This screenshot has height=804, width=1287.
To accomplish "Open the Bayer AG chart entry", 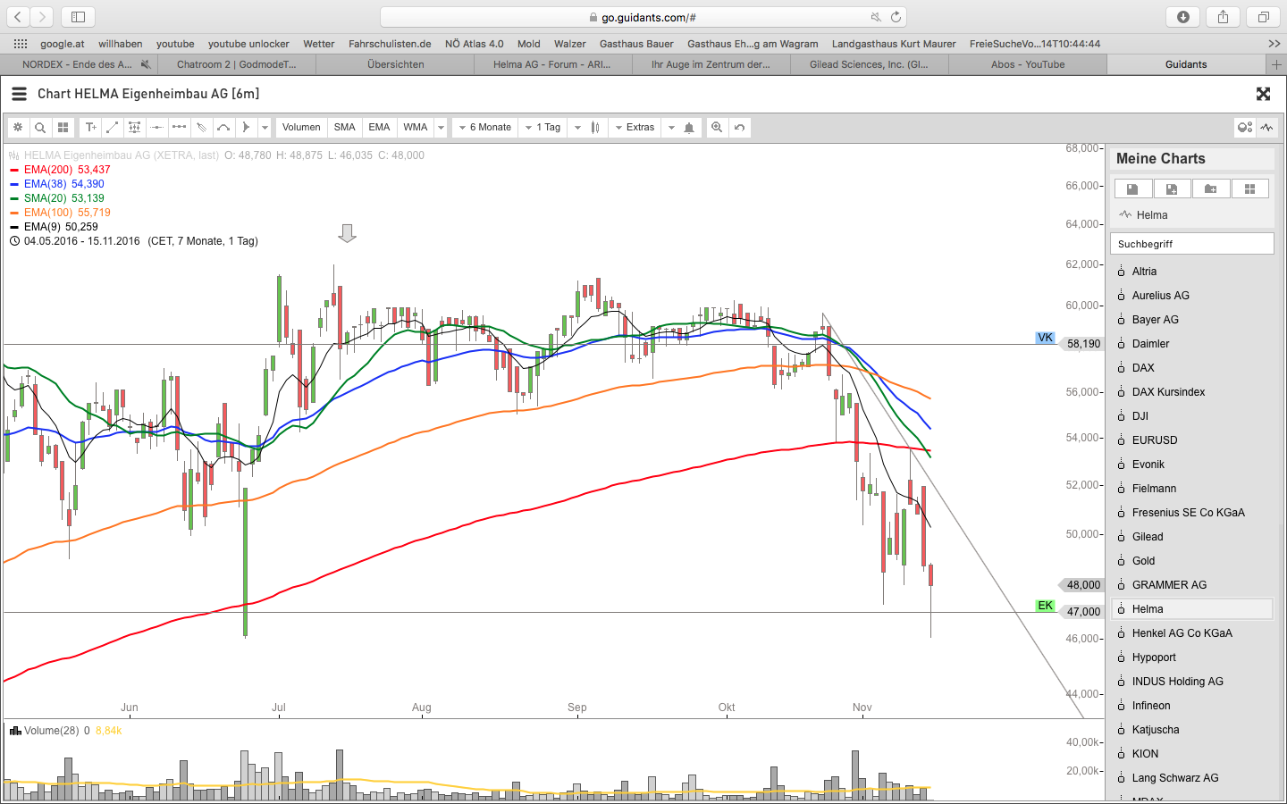I will click(1191, 320).
